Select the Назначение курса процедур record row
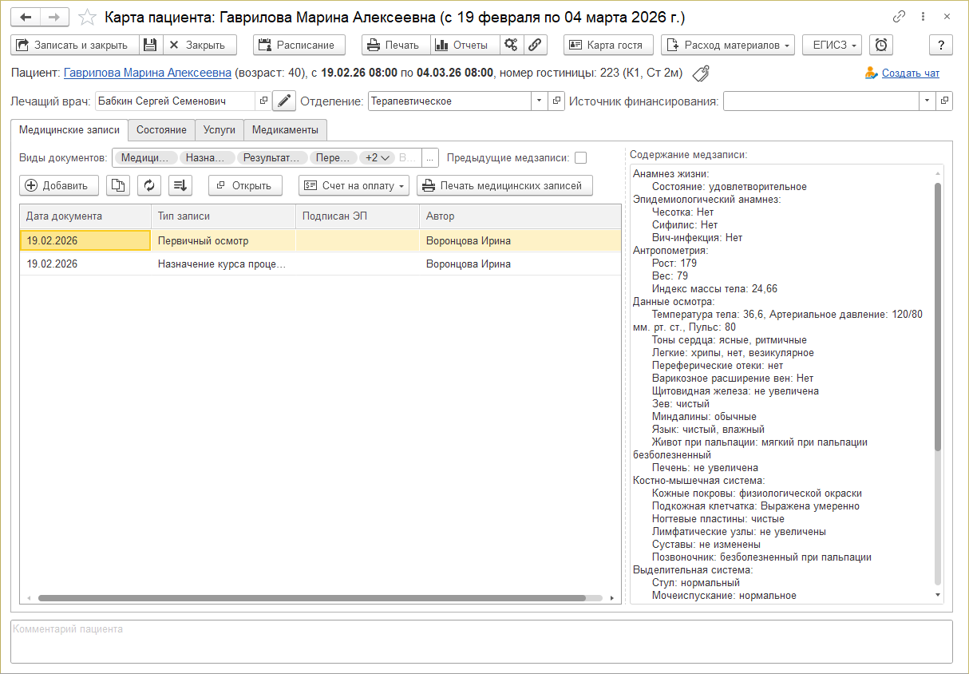This screenshot has height=674, width=969. coord(221,264)
